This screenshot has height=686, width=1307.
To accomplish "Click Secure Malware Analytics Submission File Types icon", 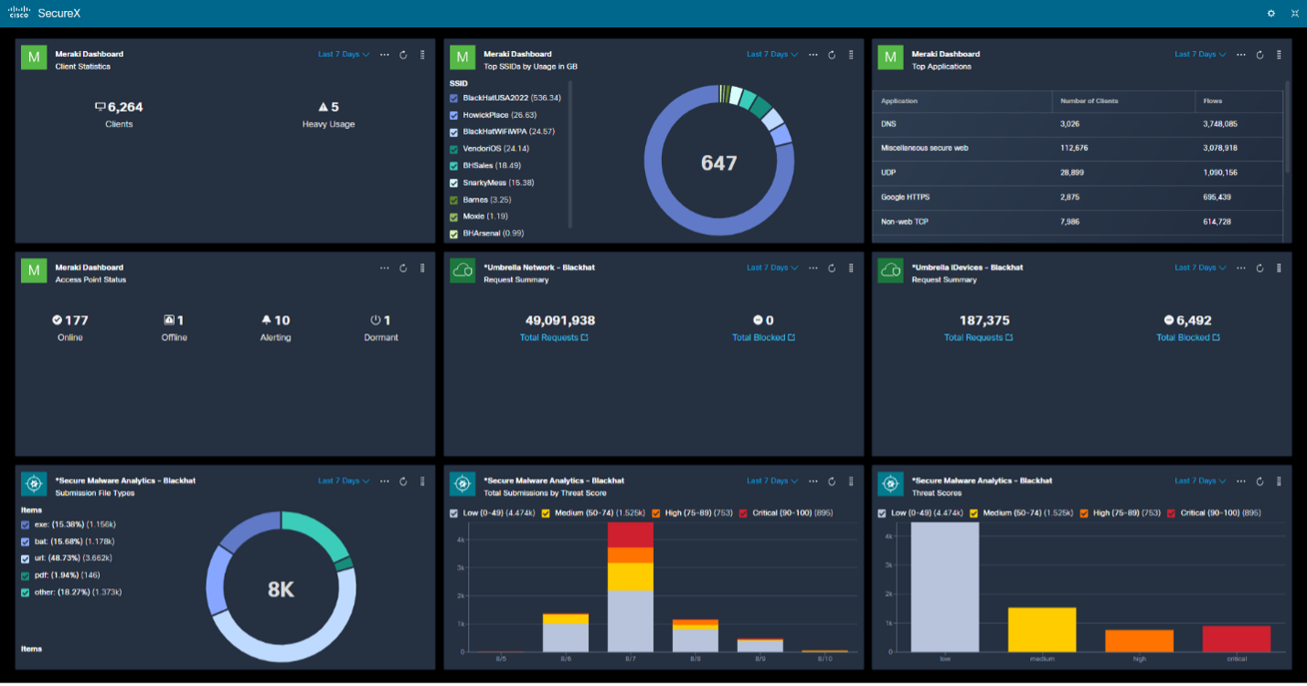I will [35, 484].
